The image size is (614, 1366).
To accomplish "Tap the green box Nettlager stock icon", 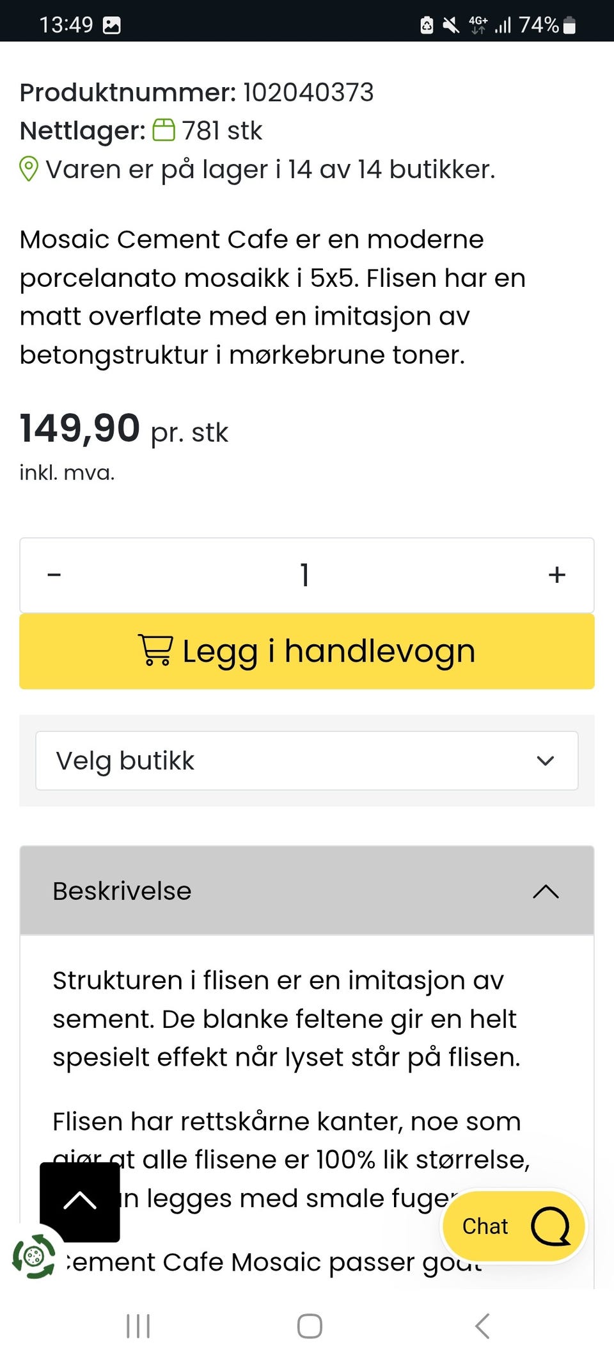I will [164, 130].
